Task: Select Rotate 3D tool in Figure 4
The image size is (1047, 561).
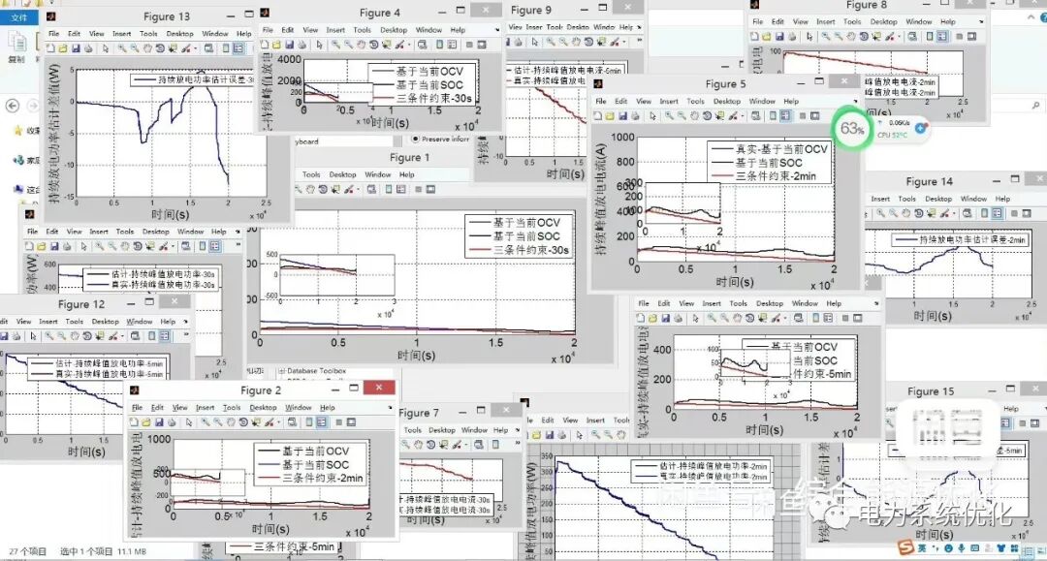Action: pos(373,45)
